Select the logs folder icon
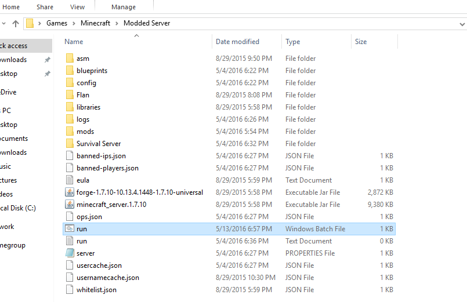 pos(70,119)
